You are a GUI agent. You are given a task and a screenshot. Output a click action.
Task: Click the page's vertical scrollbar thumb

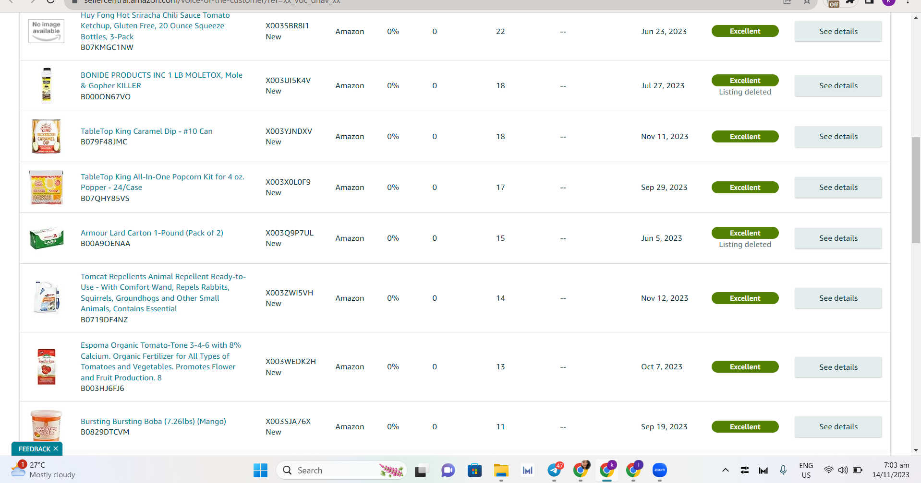(x=916, y=190)
